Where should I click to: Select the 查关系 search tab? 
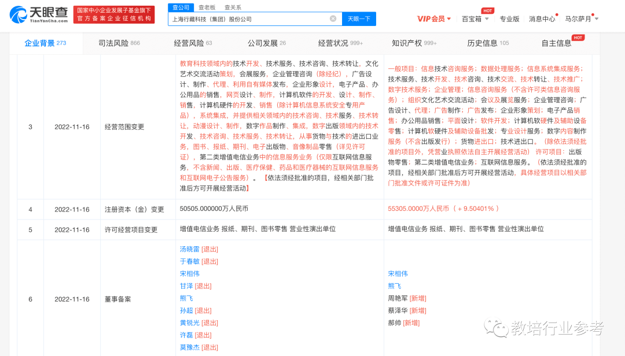[233, 8]
